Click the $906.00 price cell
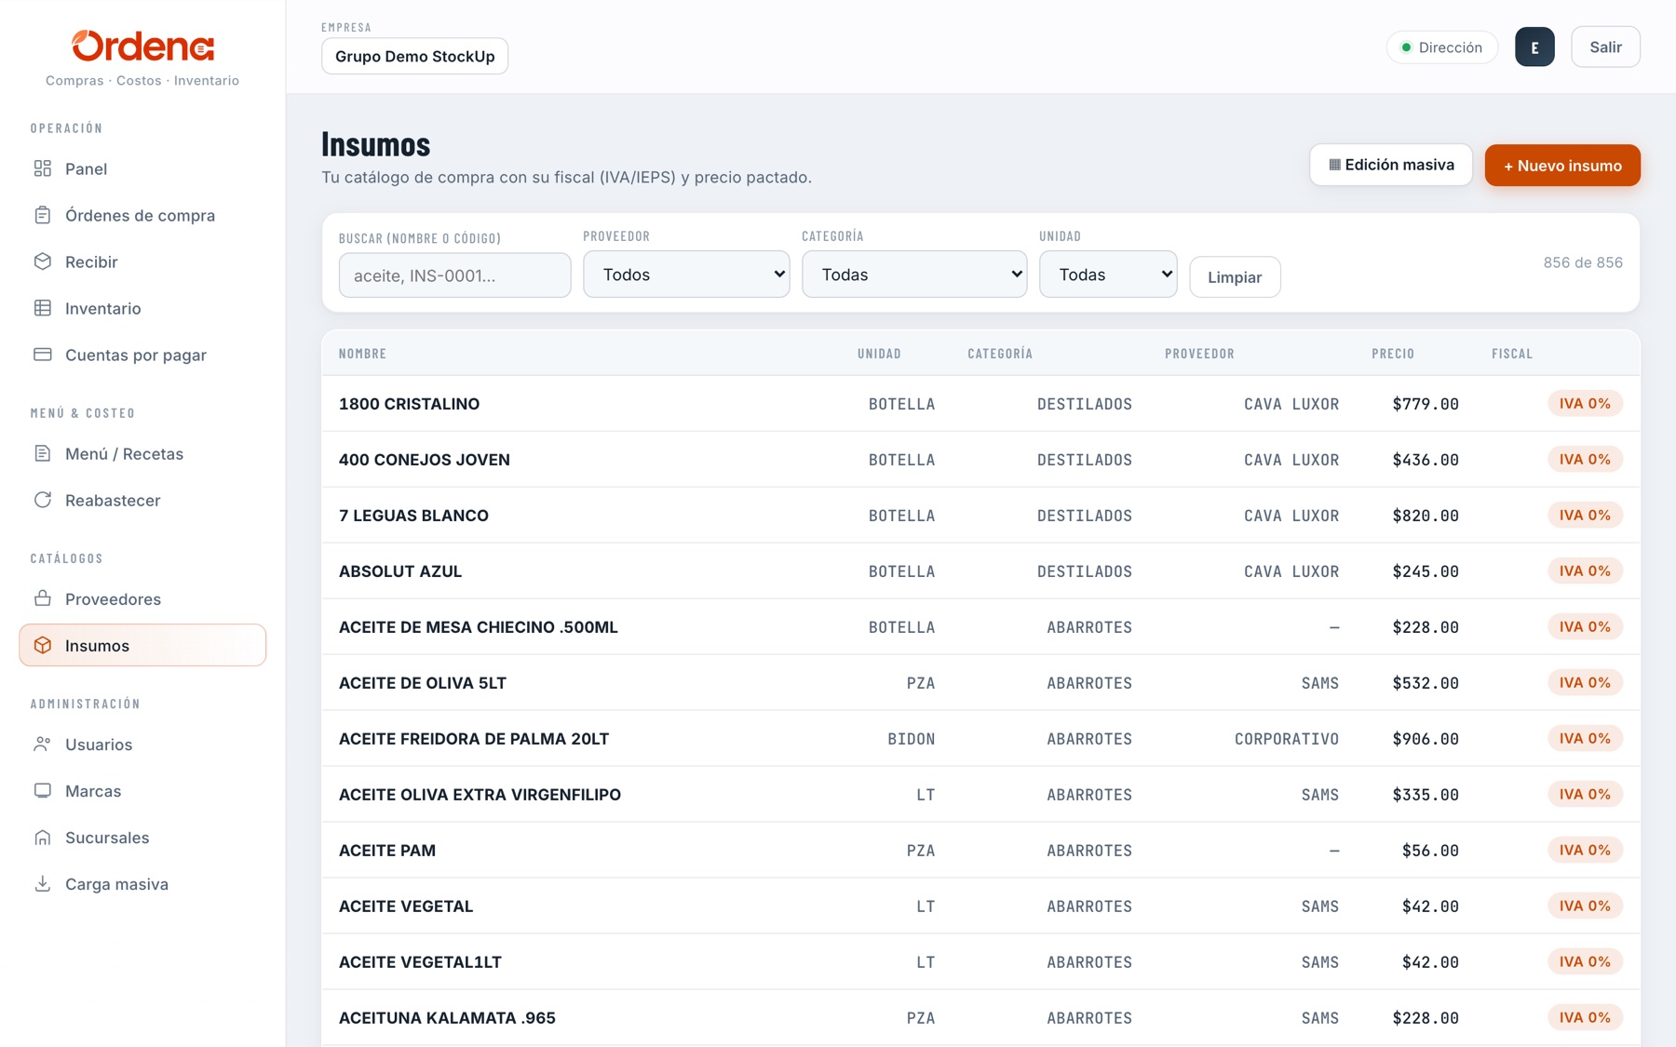The width and height of the screenshot is (1676, 1047). [x=1426, y=739]
